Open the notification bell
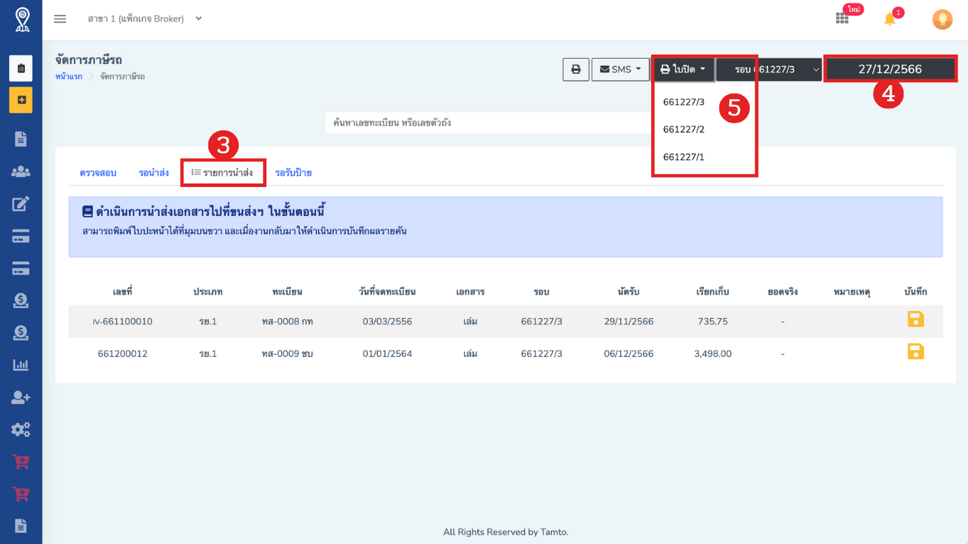 click(x=890, y=19)
